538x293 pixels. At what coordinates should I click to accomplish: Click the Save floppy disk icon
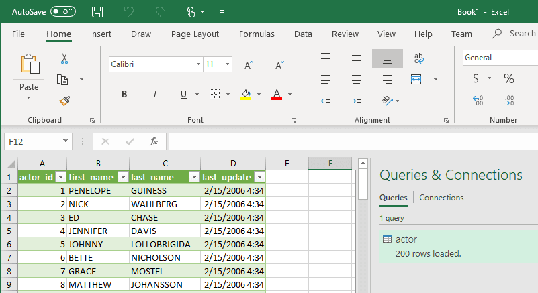pos(97,12)
